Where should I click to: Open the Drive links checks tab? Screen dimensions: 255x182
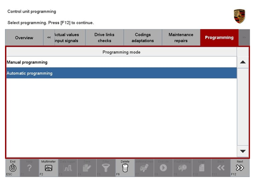(104, 38)
